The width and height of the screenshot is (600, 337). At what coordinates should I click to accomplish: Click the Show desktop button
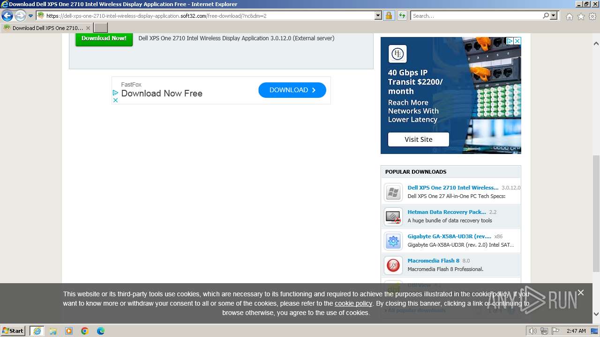595,331
